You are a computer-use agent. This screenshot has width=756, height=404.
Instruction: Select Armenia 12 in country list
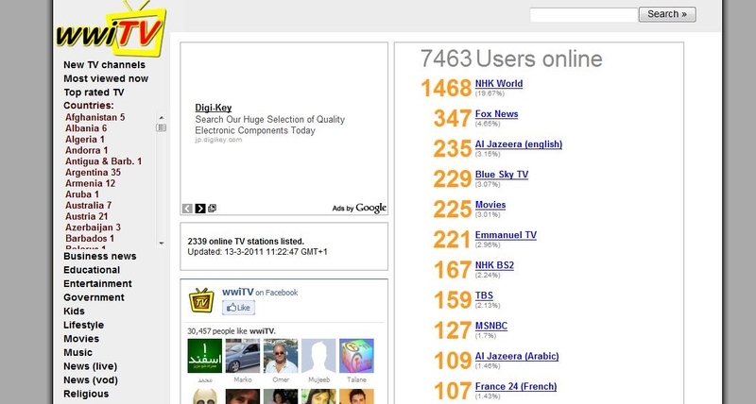[x=90, y=184]
